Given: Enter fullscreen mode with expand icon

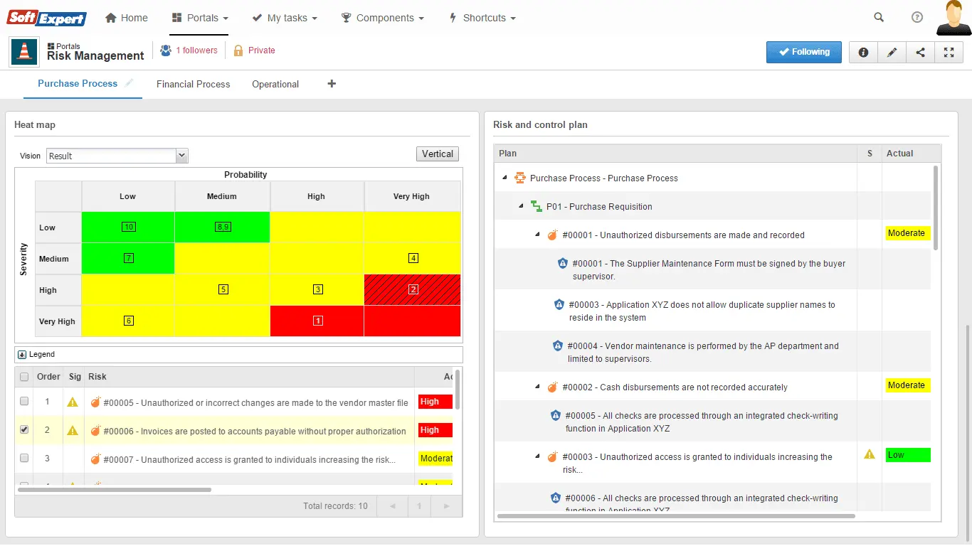Looking at the screenshot, I should click(x=949, y=52).
